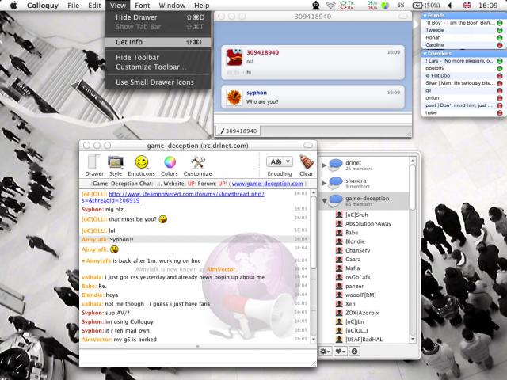The height and width of the screenshot is (380, 507).
Task: Click the game-deception chat bubble icon
Action: 336,200
